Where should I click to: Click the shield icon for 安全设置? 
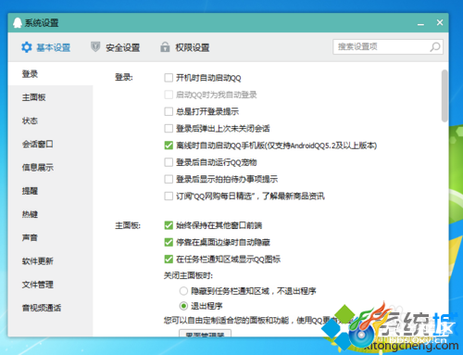95,47
